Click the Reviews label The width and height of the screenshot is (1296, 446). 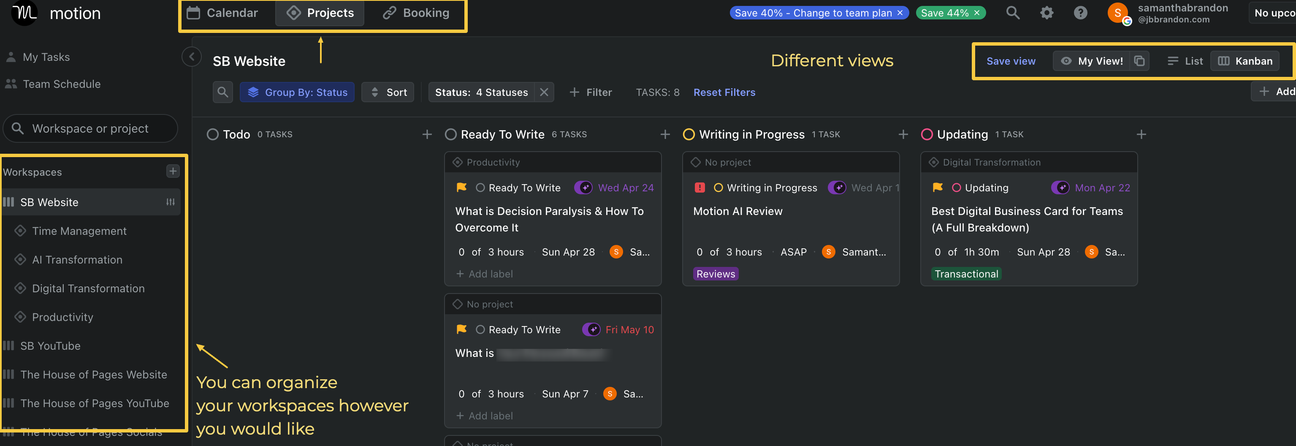point(716,274)
